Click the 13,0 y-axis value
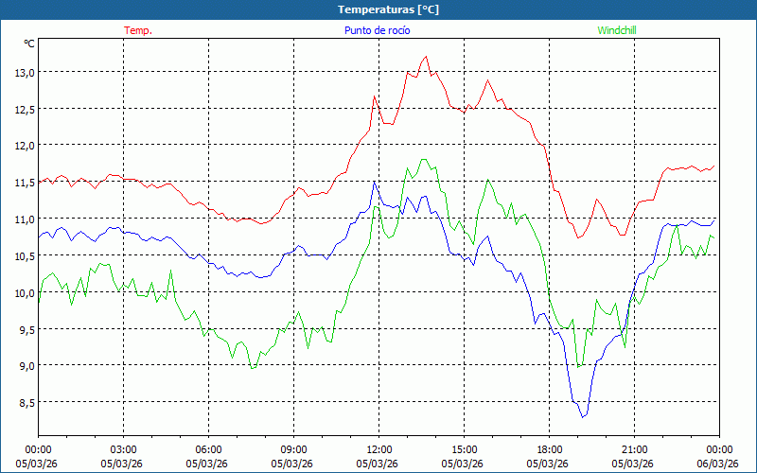 click(24, 72)
